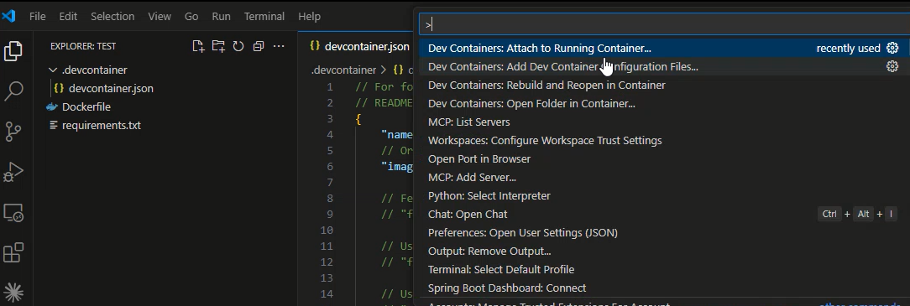
Task: Click JSON braces icon beside devcontainer.json in tree
Action: pyautogui.click(x=59, y=89)
